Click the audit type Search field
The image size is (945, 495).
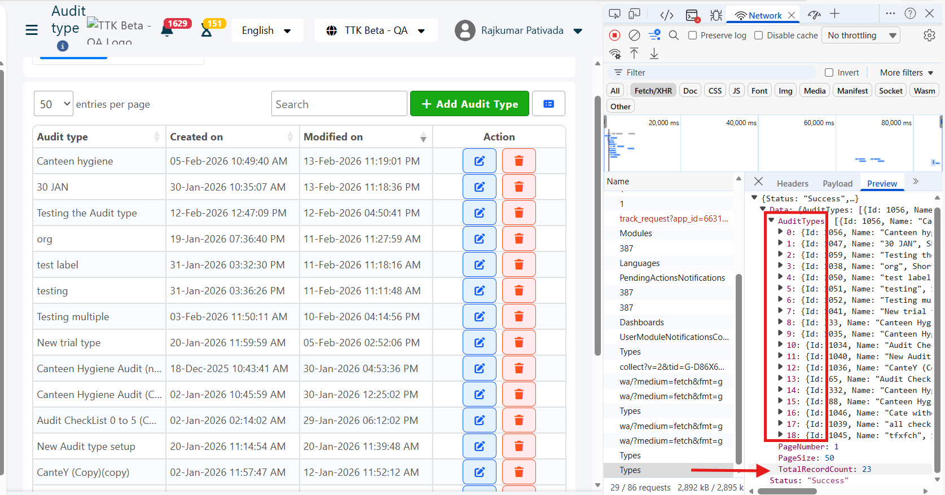(339, 104)
